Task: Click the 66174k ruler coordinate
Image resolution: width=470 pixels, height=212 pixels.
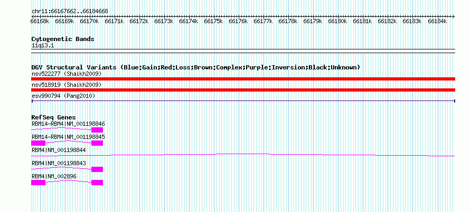Action: [x=189, y=21]
